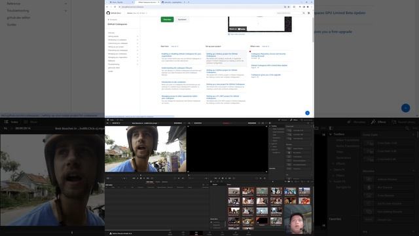
Task: Play in reverse under the source viewer
Action: pos(137,178)
